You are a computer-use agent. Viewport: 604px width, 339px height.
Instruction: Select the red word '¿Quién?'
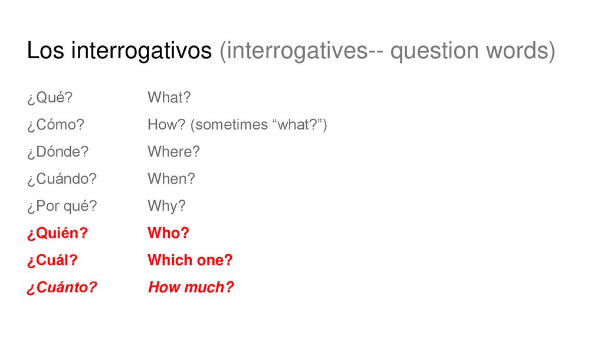click(x=57, y=233)
